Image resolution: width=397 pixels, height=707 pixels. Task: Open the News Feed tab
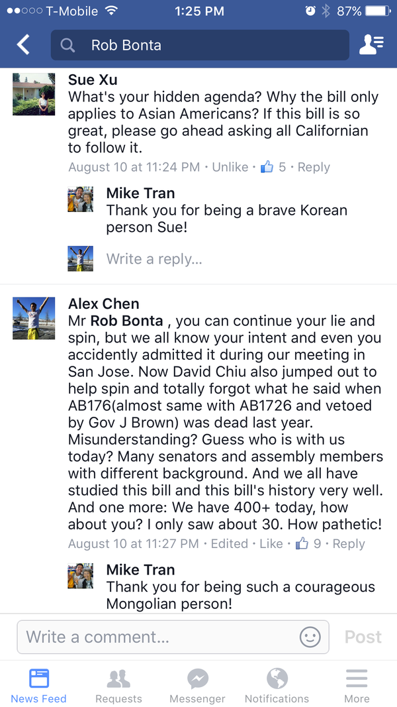[38, 686]
